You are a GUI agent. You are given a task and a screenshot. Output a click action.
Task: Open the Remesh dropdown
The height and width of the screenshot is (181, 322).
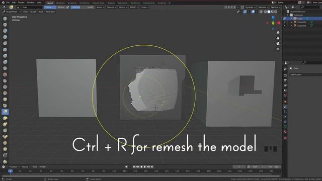[x=263, y=7]
